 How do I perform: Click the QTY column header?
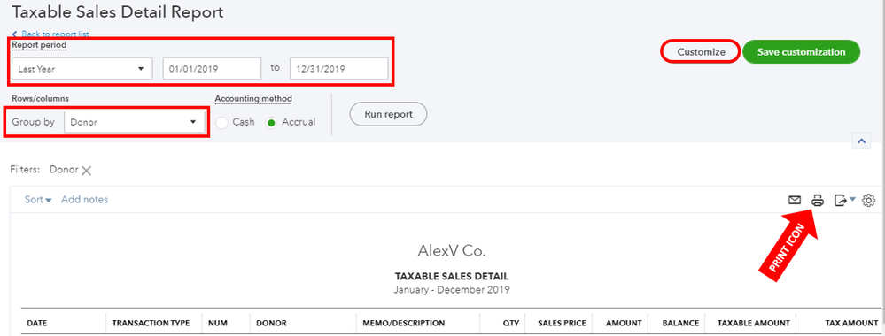510,323
